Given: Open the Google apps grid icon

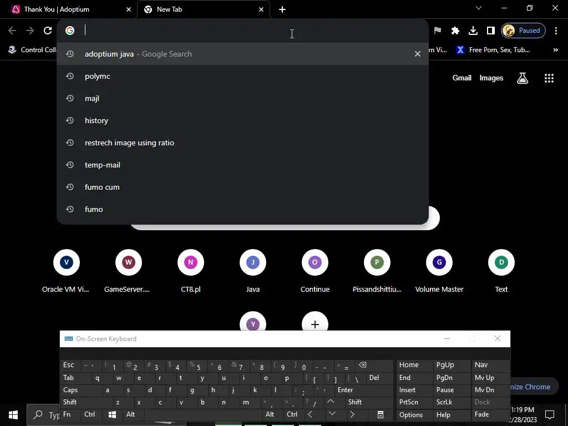Looking at the screenshot, I should tap(549, 78).
